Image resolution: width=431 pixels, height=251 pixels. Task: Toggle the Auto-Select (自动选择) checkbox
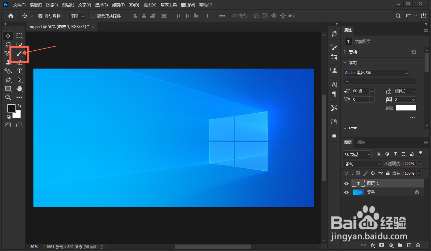point(41,16)
